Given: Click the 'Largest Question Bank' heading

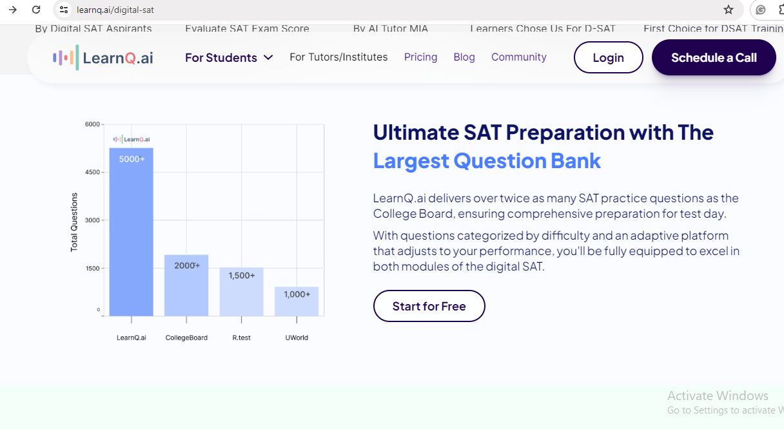Looking at the screenshot, I should tap(487, 160).
